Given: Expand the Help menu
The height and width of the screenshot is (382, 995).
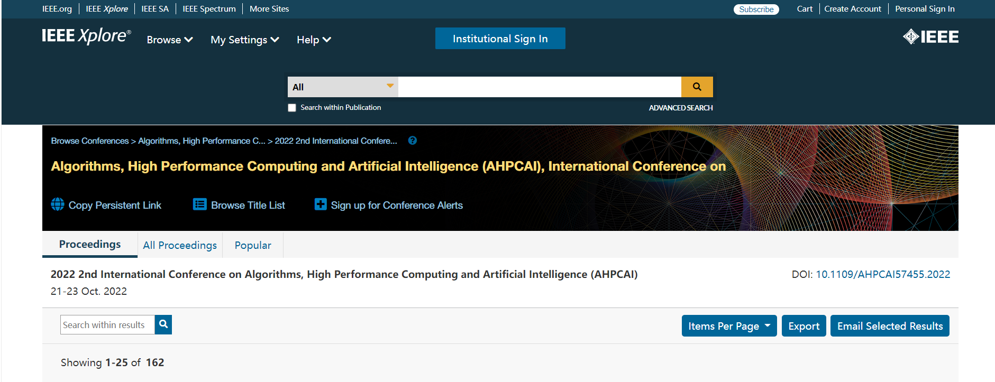Looking at the screenshot, I should point(314,40).
